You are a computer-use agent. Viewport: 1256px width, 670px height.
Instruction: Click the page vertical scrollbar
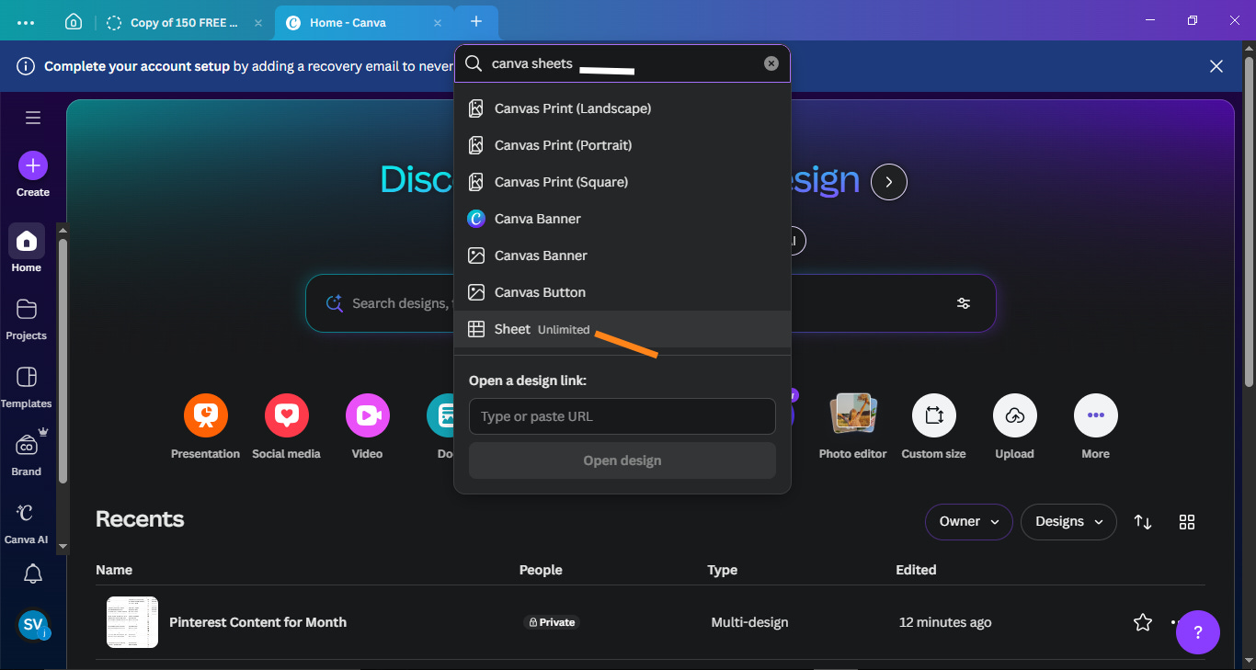click(x=1249, y=221)
